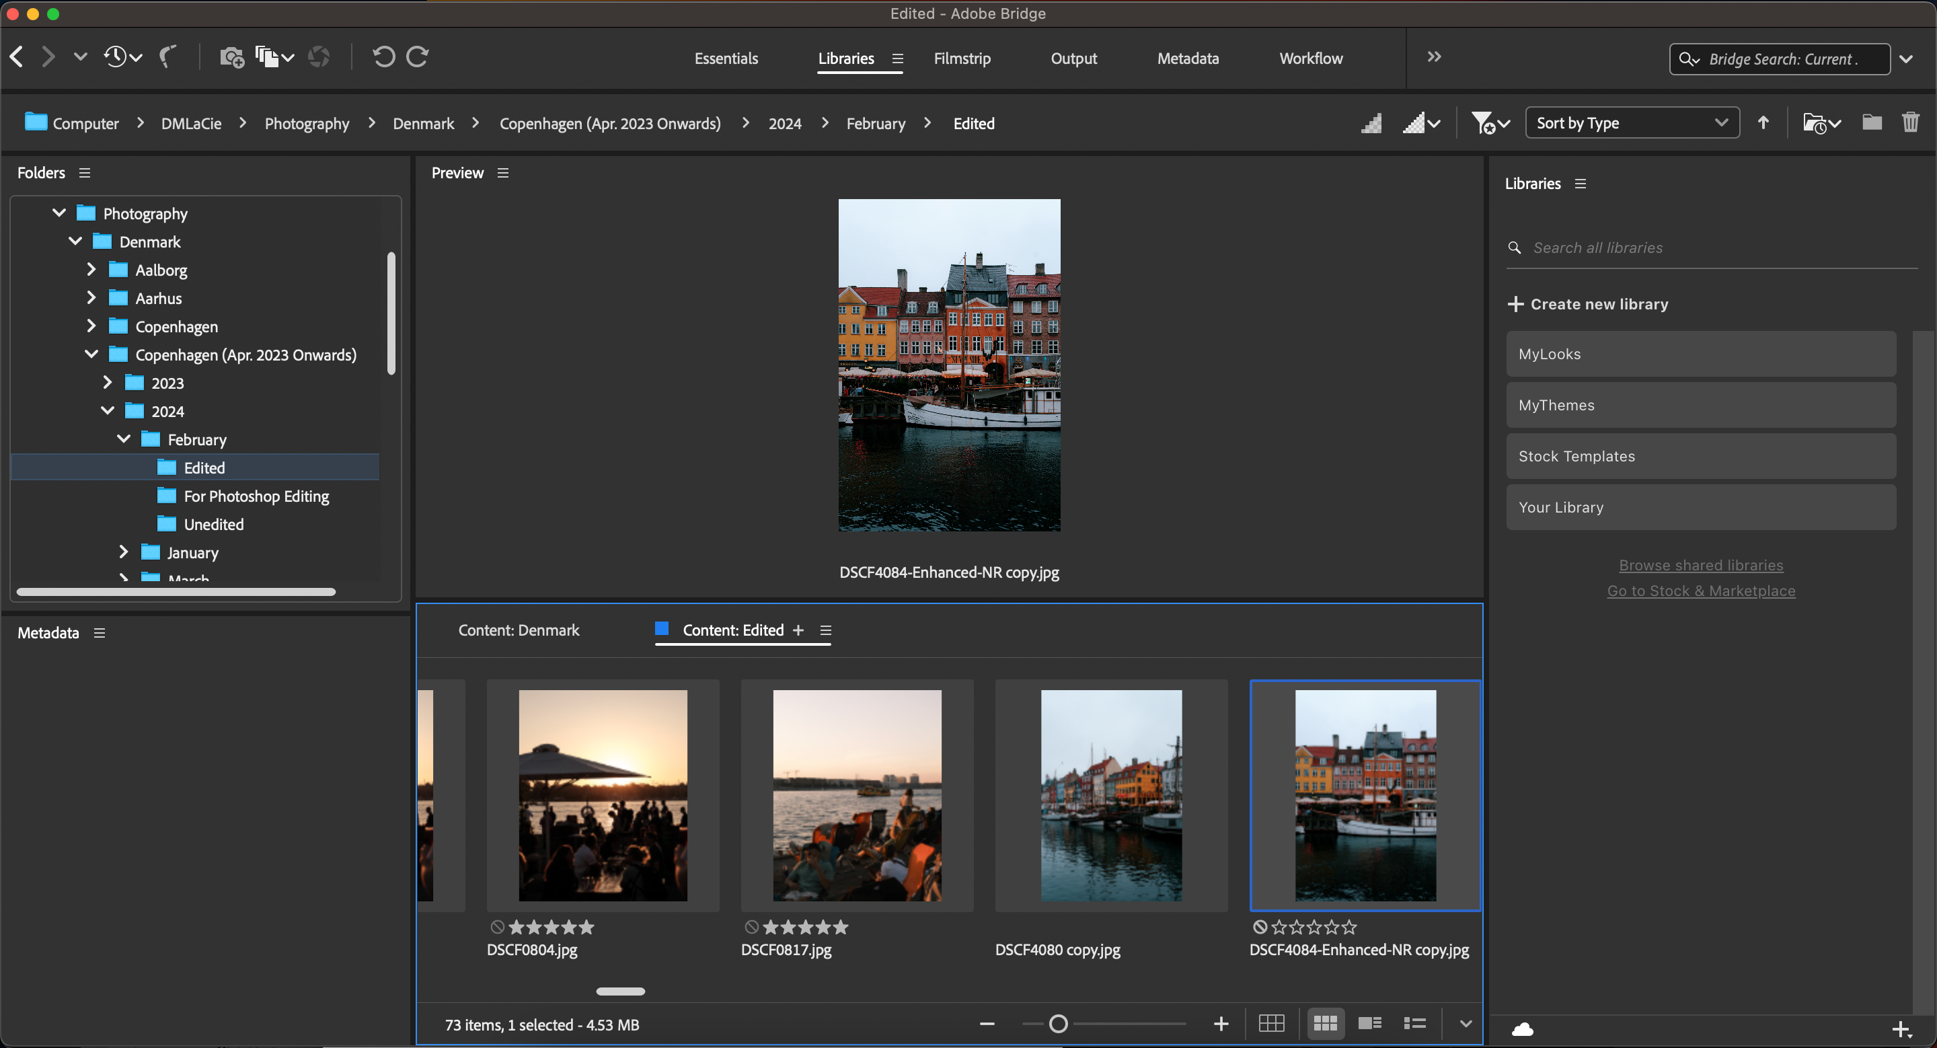Toggle grid lock view in status bar
The image size is (1937, 1048).
pyautogui.click(x=1273, y=1023)
